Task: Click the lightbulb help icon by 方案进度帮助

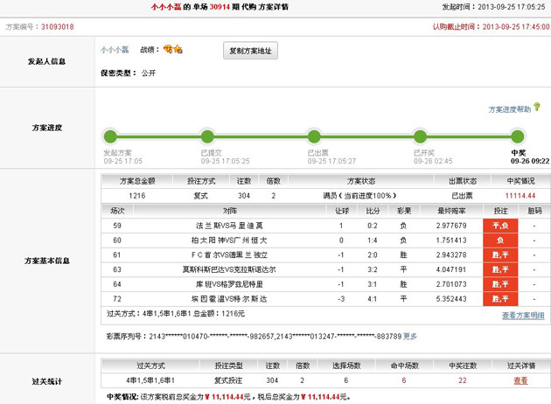Action: point(537,108)
